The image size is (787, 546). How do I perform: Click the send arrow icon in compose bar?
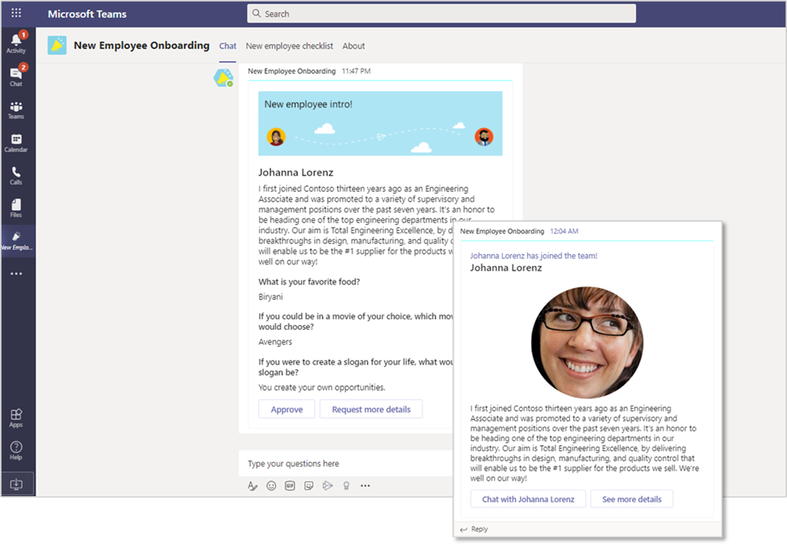(328, 486)
